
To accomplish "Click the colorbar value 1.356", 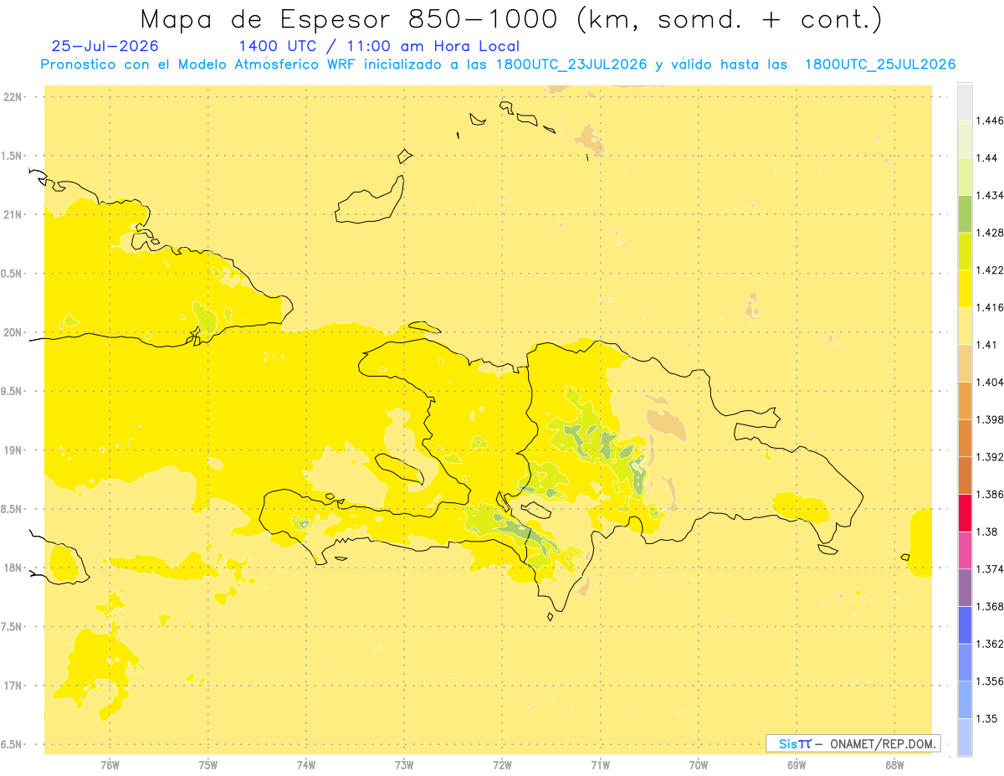I will tap(991, 681).
